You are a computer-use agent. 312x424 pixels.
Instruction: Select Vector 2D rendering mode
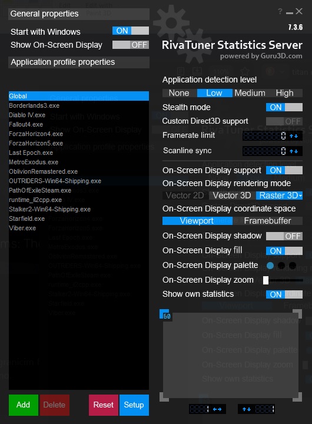tap(185, 196)
